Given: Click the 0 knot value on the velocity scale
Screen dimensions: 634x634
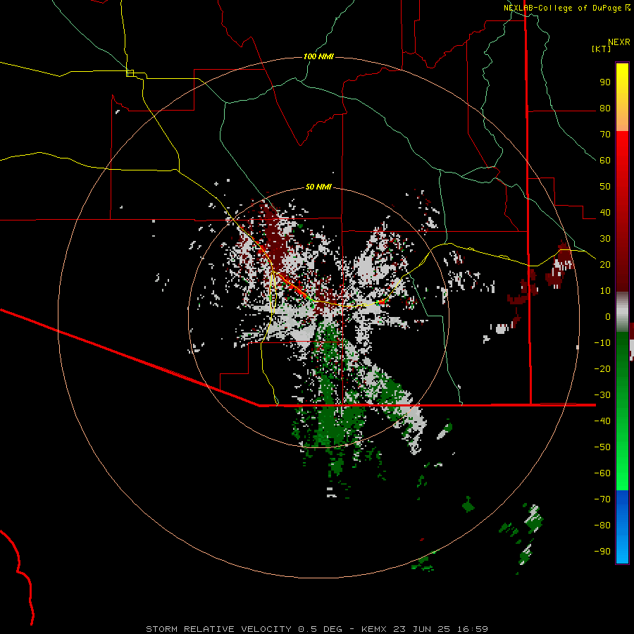Looking at the screenshot, I should (608, 316).
